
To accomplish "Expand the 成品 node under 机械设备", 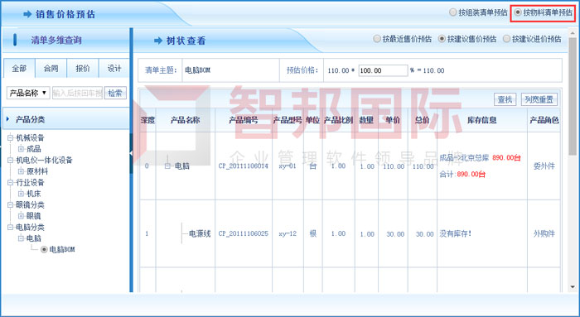I will 21,149.
